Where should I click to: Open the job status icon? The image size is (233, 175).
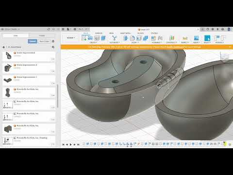pos(213,29)
